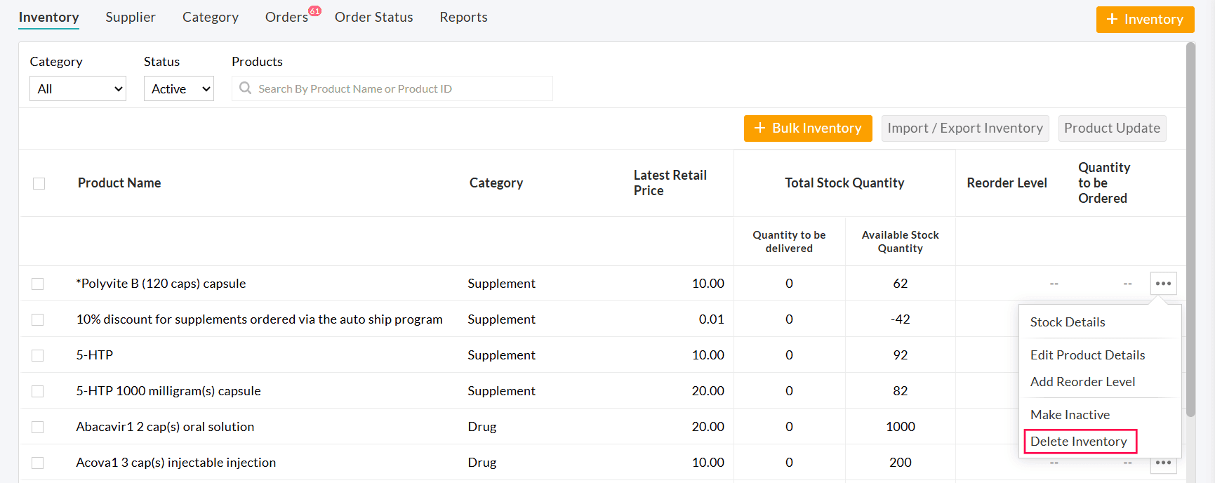
Task: Check the box for 5-HTP product
Action: point(38,355)
